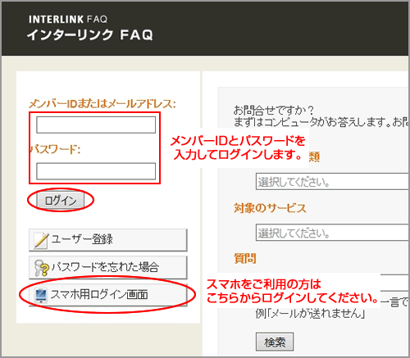
Task: Click the 検索 search button
Action: coord(275,342)
